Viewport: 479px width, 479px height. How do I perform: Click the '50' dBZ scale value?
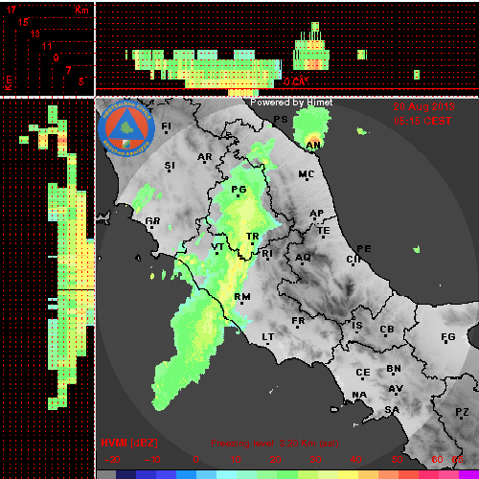click(x=397, y=460)
